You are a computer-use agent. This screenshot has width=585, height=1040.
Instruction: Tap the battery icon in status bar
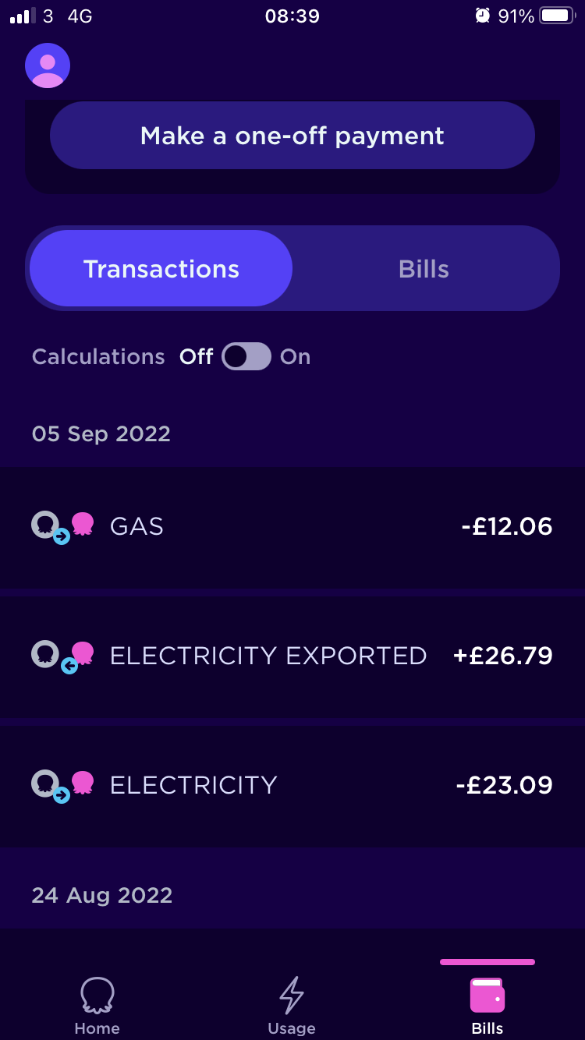point(557,16)
